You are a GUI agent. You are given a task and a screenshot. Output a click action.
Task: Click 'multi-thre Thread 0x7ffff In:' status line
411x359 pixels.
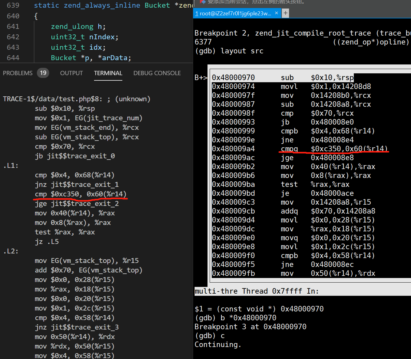257,291
